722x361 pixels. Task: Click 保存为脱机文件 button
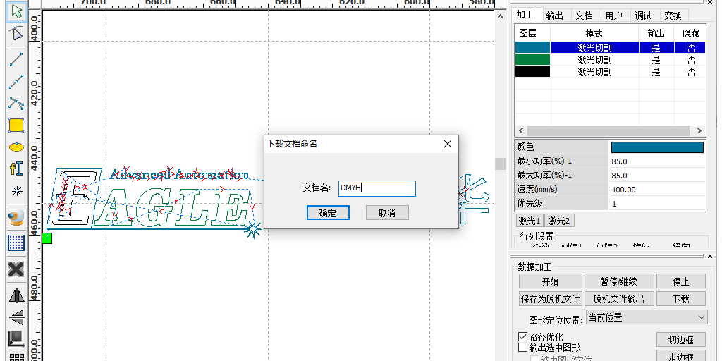[550, 299]
